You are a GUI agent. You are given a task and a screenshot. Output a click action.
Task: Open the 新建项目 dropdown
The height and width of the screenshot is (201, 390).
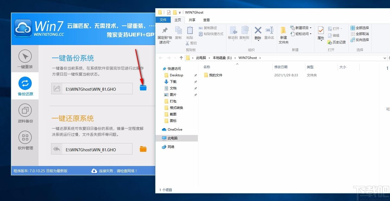pos(301,28)
